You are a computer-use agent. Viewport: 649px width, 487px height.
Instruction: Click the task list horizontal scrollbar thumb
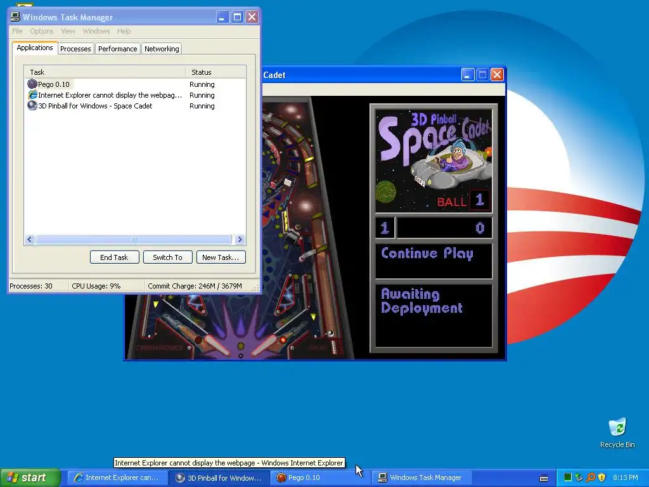click(133, 239)
